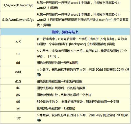Select the ':1,$s/word1/word2/g' command cell
131x124 pixels.
[x=18, y=5]
